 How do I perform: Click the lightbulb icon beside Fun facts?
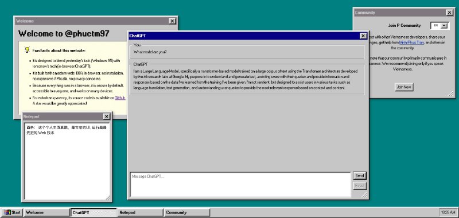(27, 50)
